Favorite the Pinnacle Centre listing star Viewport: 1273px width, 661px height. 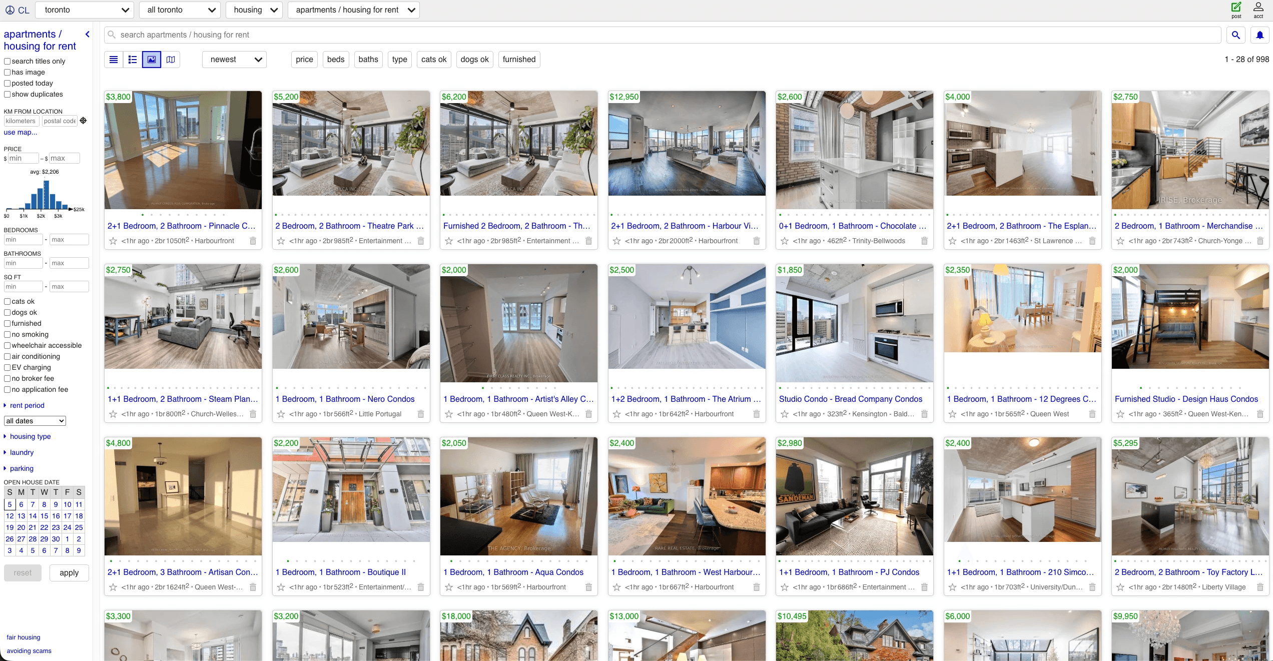click(113, 241)
